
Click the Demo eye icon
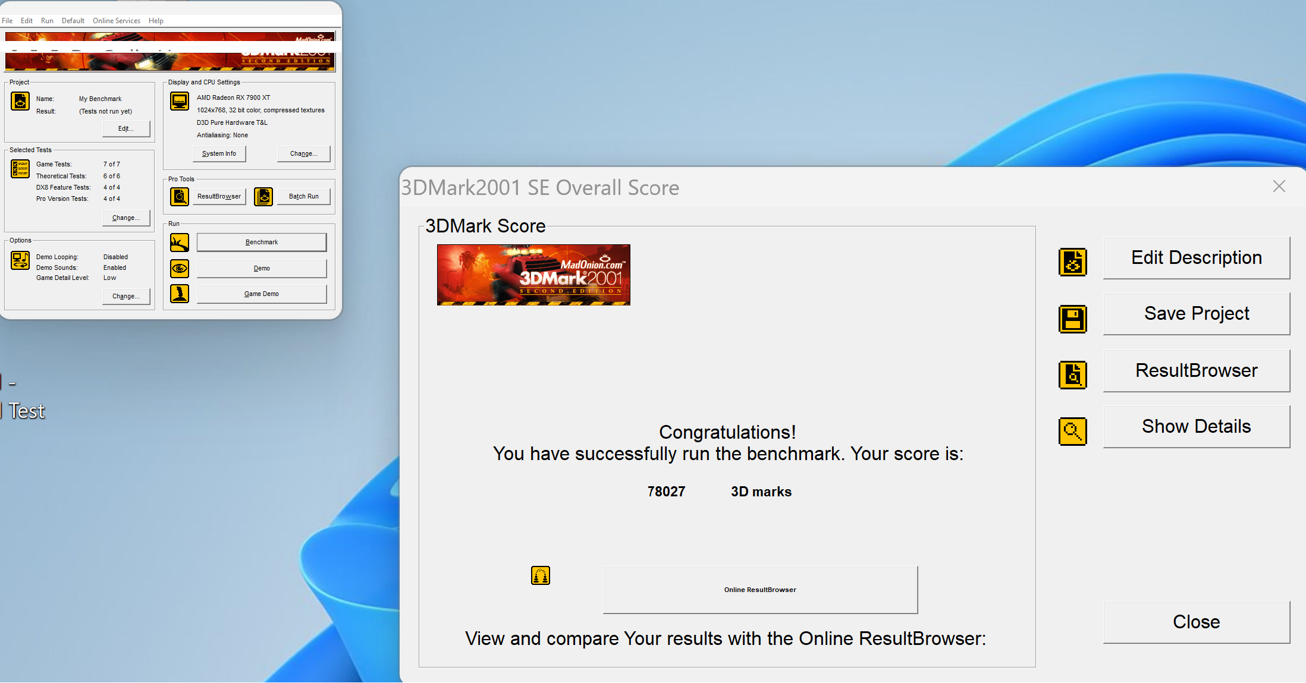[x=180, y=269]
